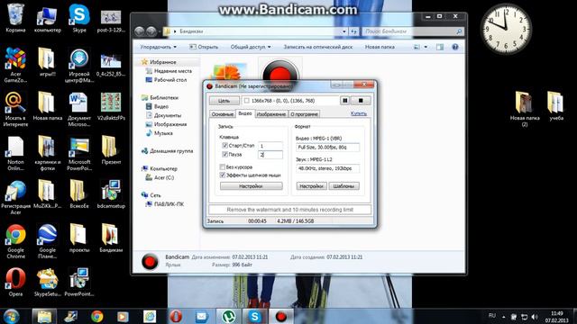This screenshot has width=577, height=324.
Task: Go back in Explorer navigation
Action: click(x=139, y=31)
